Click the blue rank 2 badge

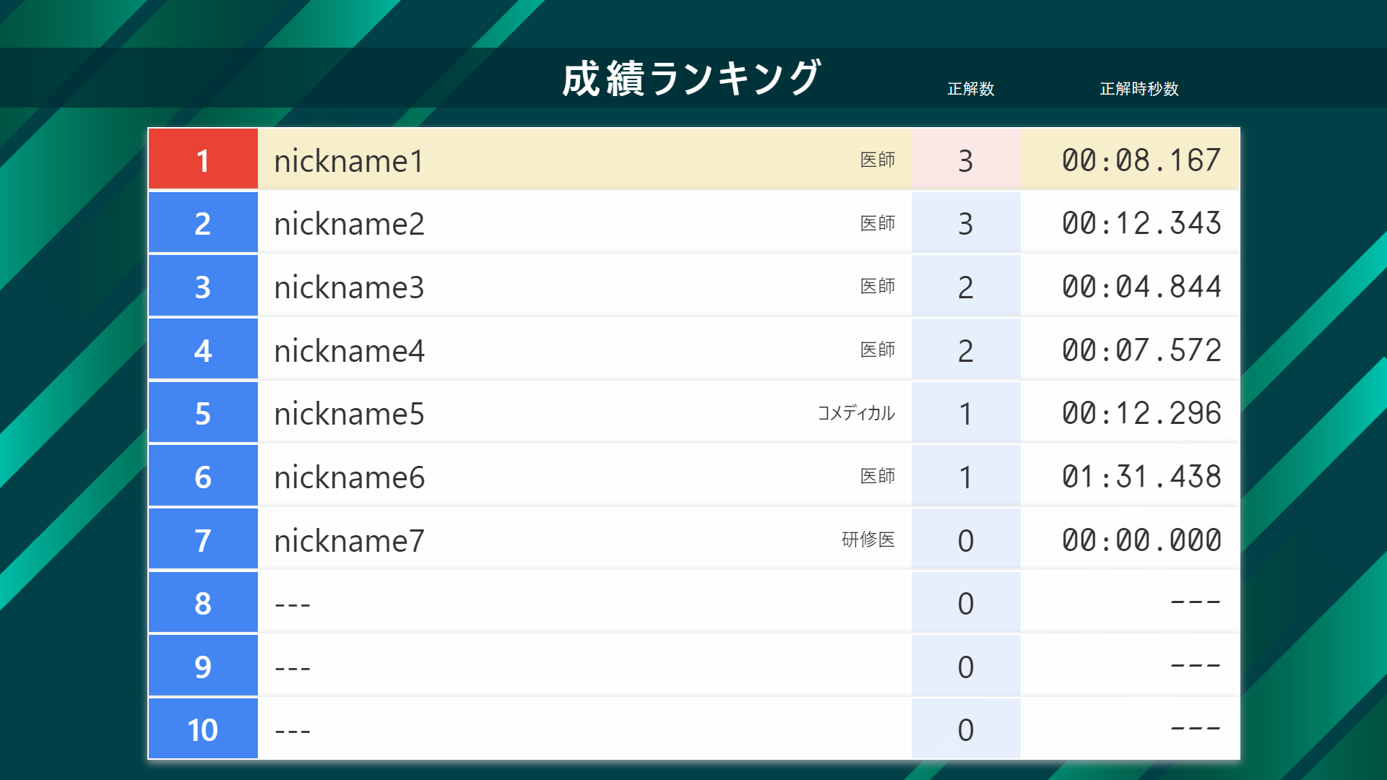pyautogui.click(x=203, y=223)
